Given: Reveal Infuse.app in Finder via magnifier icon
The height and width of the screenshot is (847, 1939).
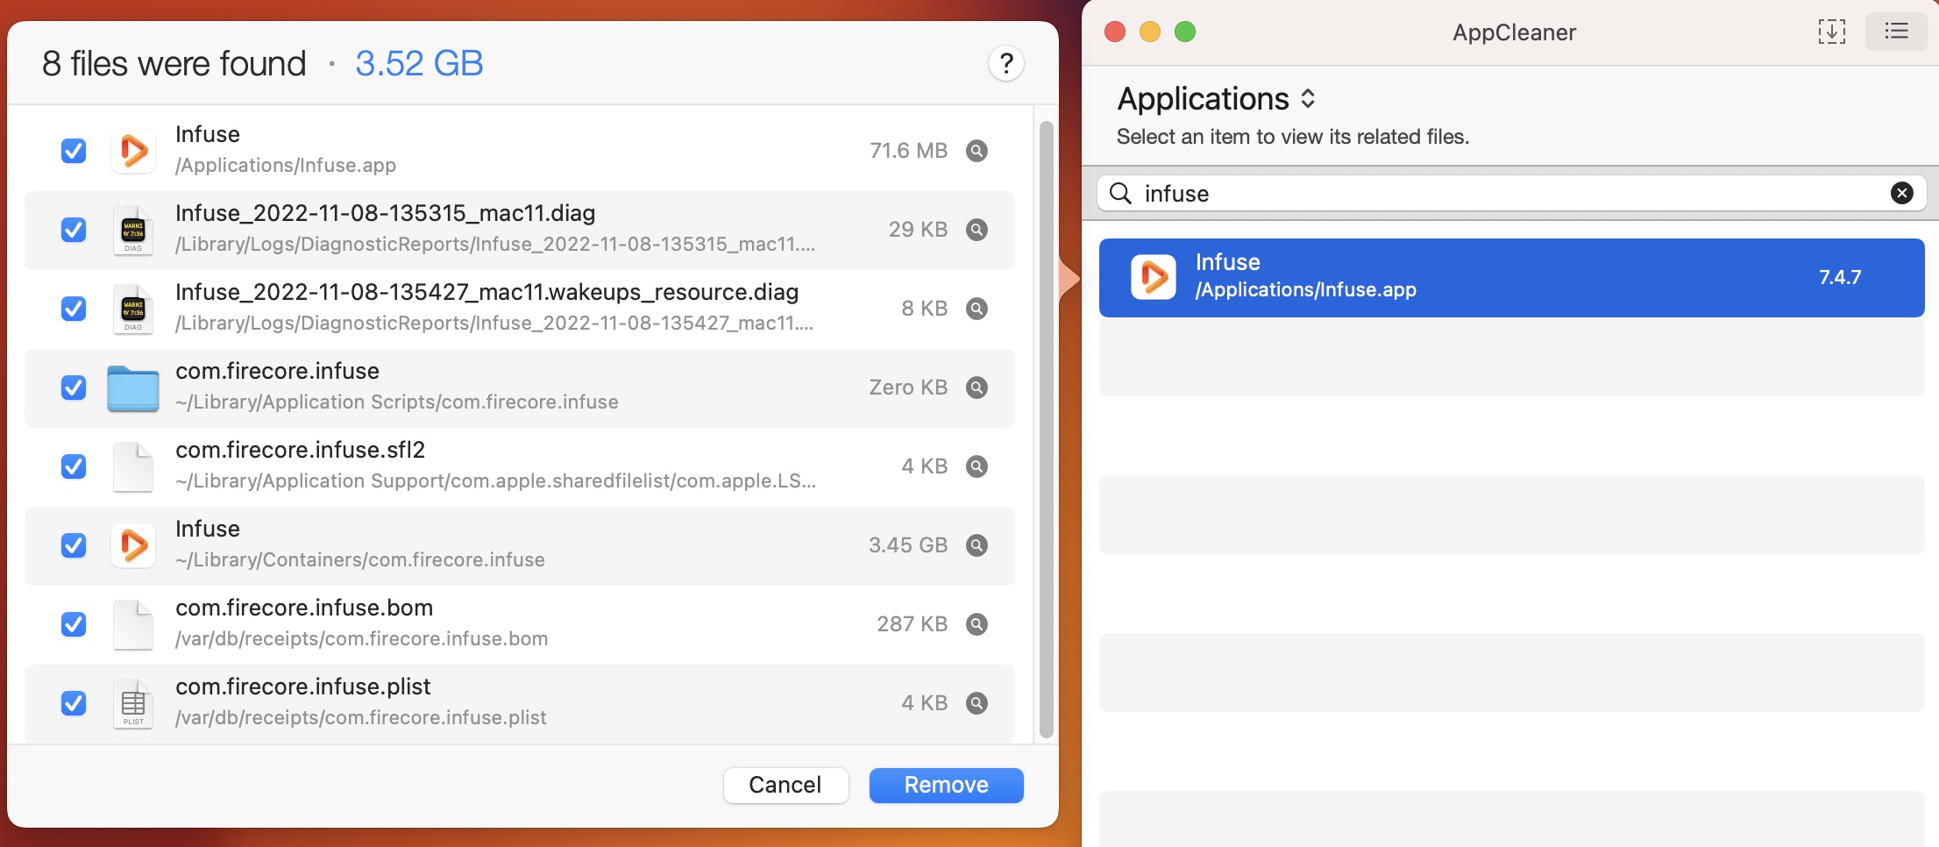Looking at the screenshot, I should (977, 151).
